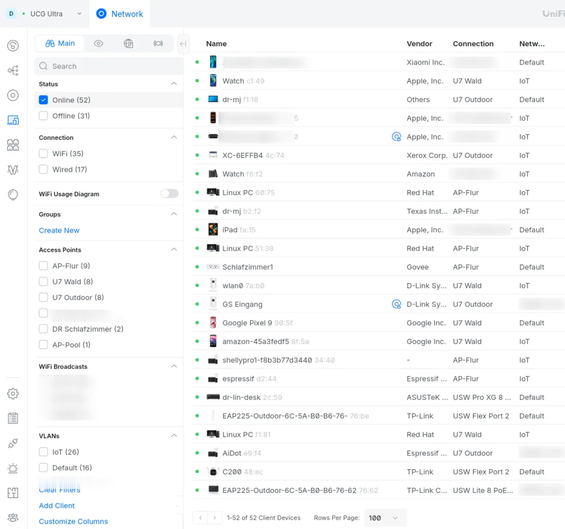Open System Log list icon in sidebar
This screenshot has width=565, height=529.
click(13, 418)
